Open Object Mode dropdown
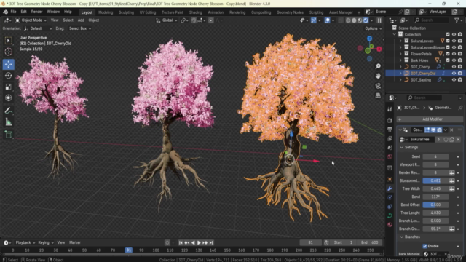Image resolution: width=466 pixels, height=262 pixels. (x=31, y=20)
